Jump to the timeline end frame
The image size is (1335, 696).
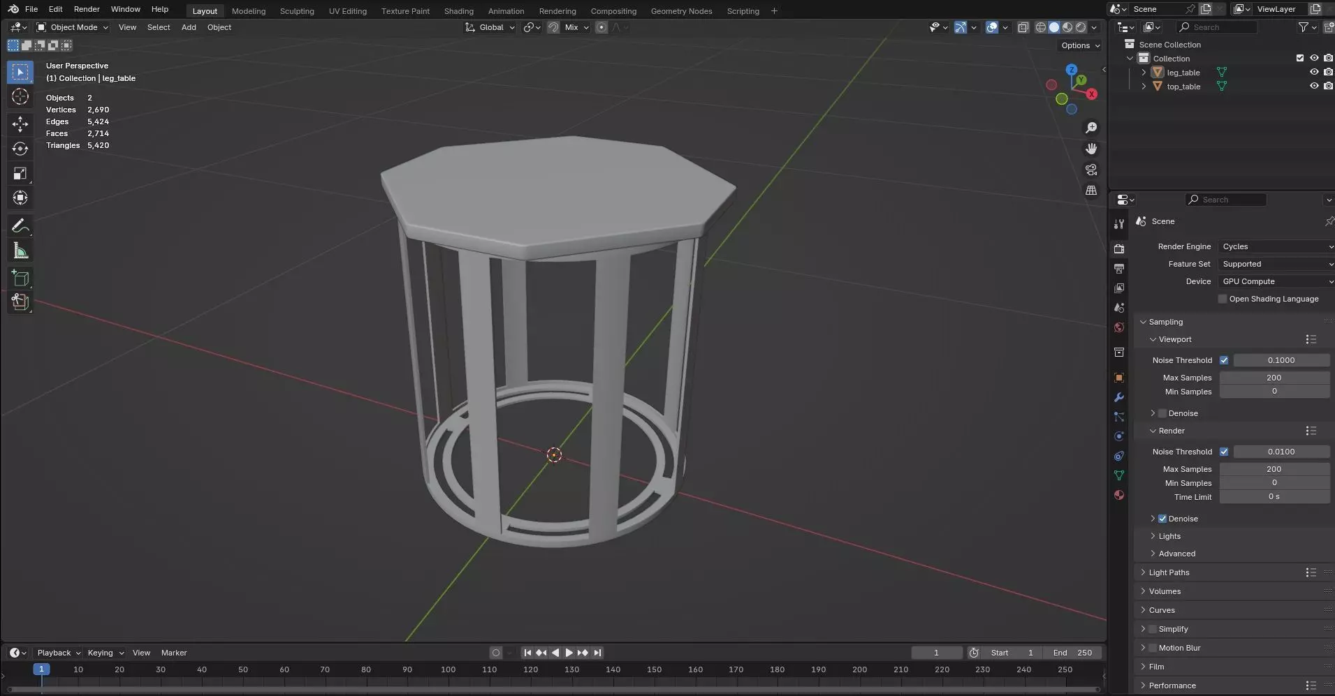tap(597, 653)
